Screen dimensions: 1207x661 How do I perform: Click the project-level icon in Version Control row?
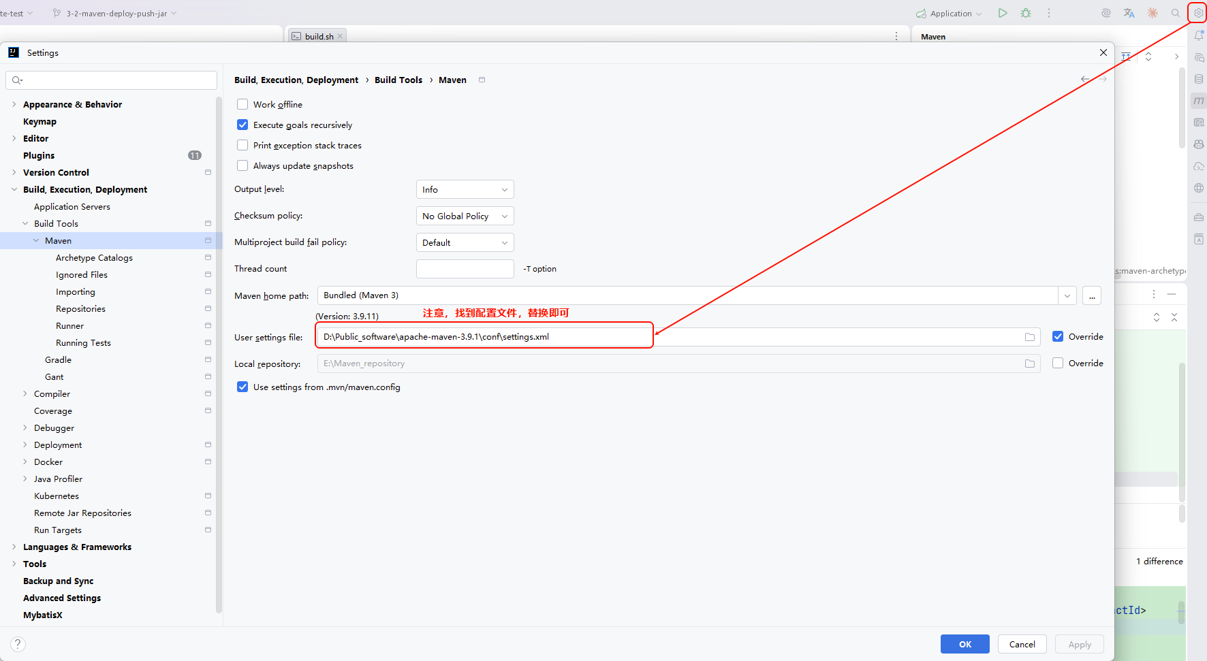(x=208, y=172)
